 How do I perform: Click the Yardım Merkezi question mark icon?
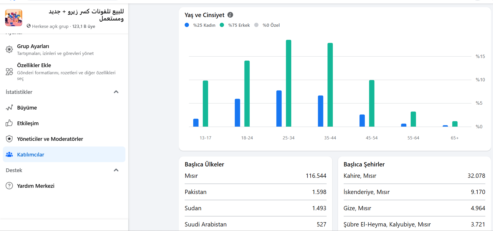pos(9,186)
